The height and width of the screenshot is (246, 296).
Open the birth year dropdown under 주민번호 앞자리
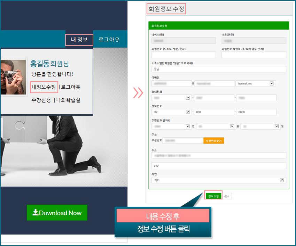171,126
